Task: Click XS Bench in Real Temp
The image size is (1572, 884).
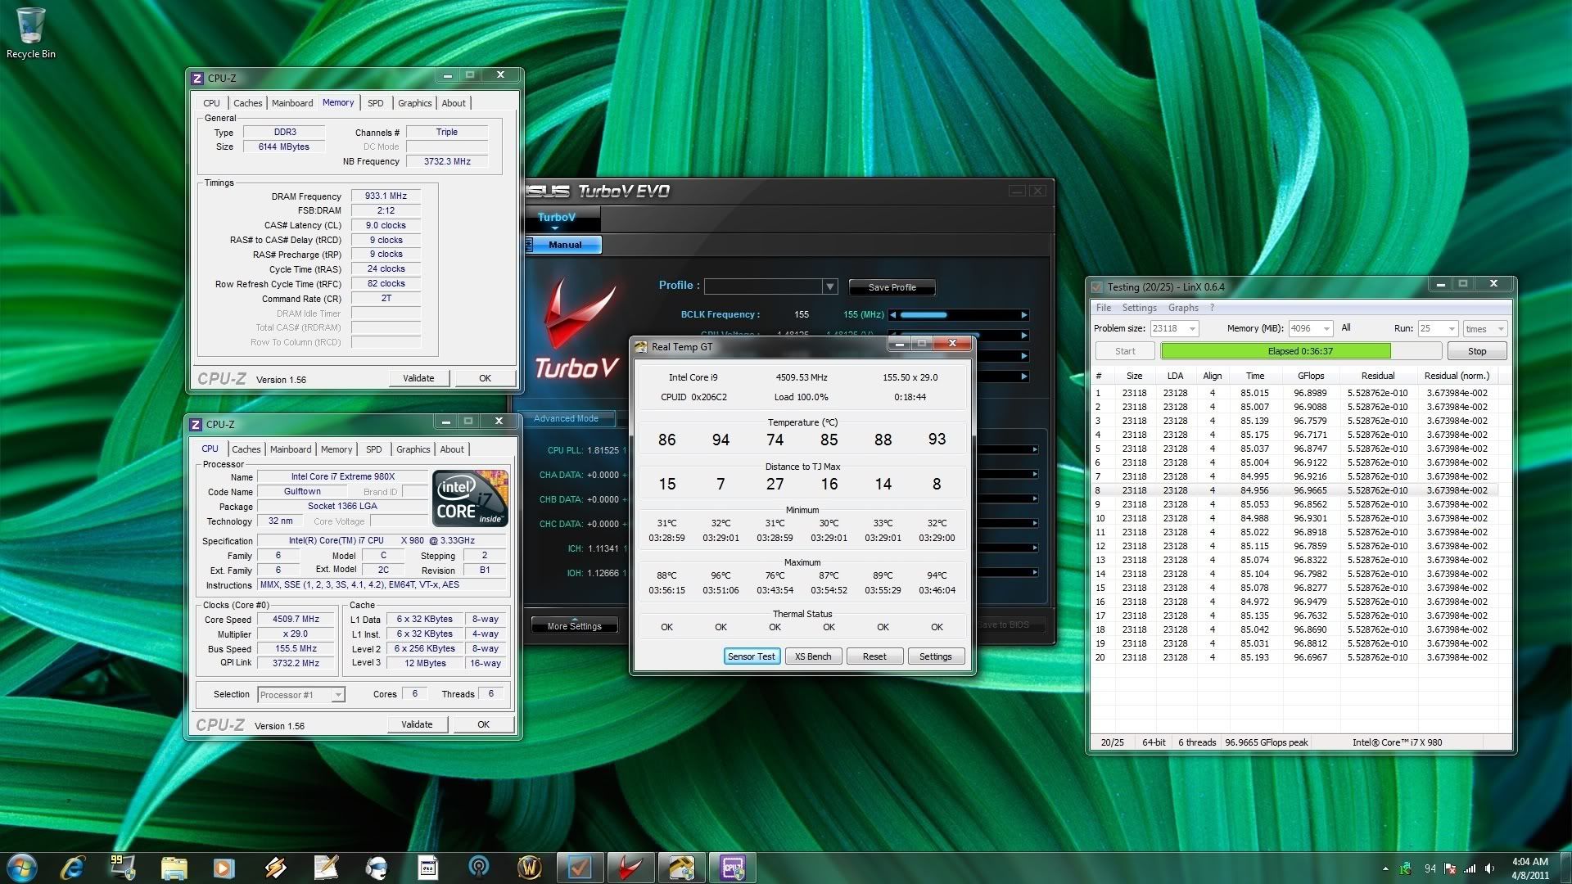Action: 813,656
